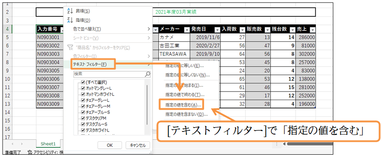Click the ascending sort A-Z icon
The image size is (382, 156).
[x=70, y=11]
